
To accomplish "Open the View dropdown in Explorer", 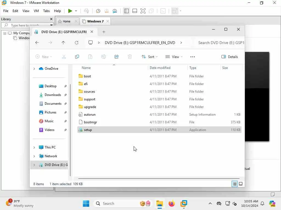I will (174, 57).
